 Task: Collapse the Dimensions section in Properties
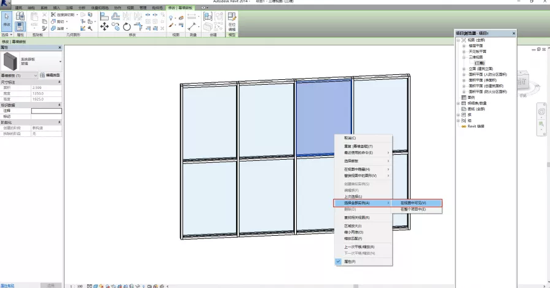tap(60, 82)
